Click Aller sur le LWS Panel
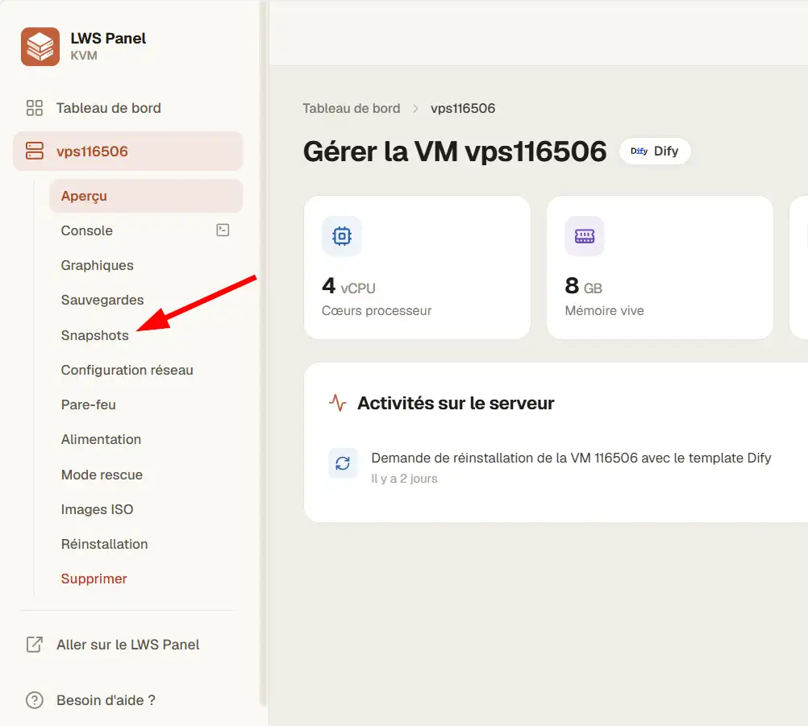This screenshot has height=726, width=808. click(127, 644)
